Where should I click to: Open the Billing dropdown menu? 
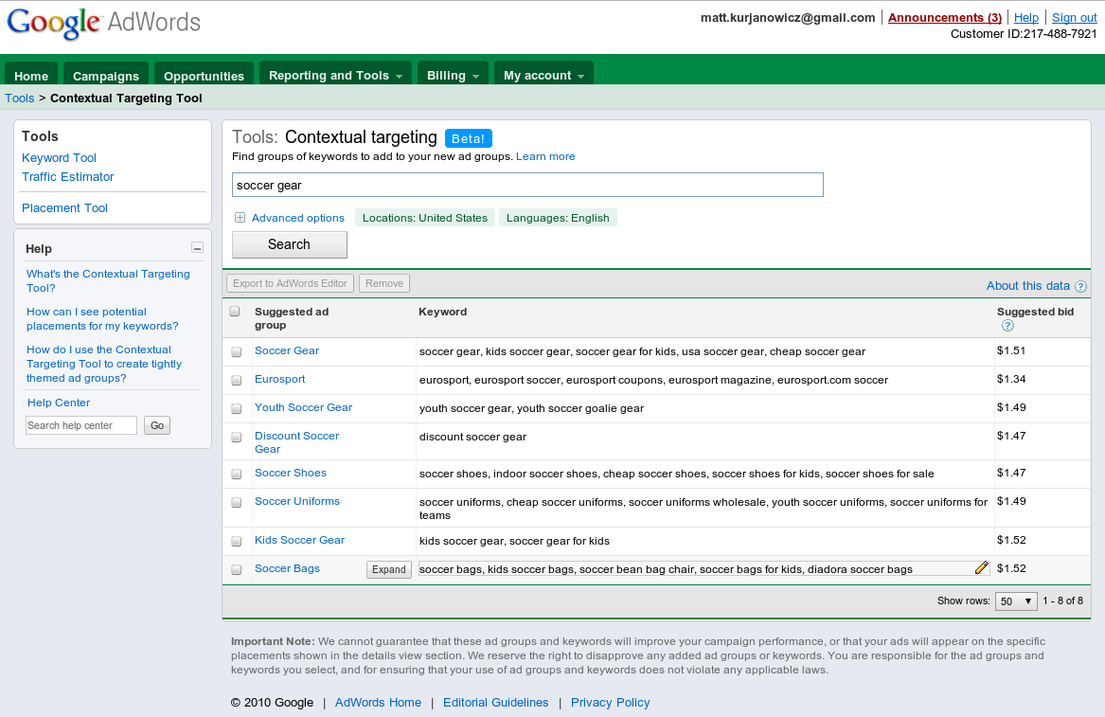[x=454, y=75]
